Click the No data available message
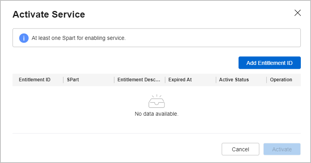311x163 pixels. tap(157, 114)
